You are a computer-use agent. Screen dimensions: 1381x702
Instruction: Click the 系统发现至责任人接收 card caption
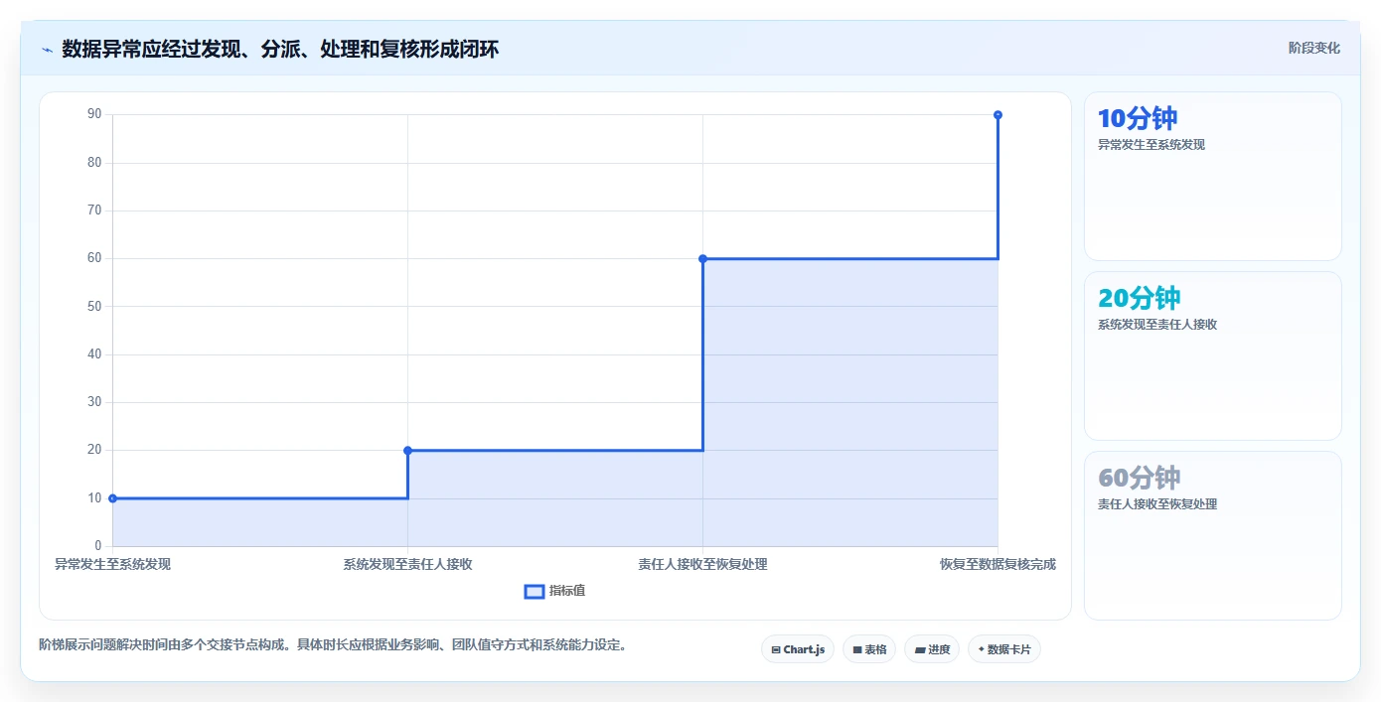tap(1156, 325)
